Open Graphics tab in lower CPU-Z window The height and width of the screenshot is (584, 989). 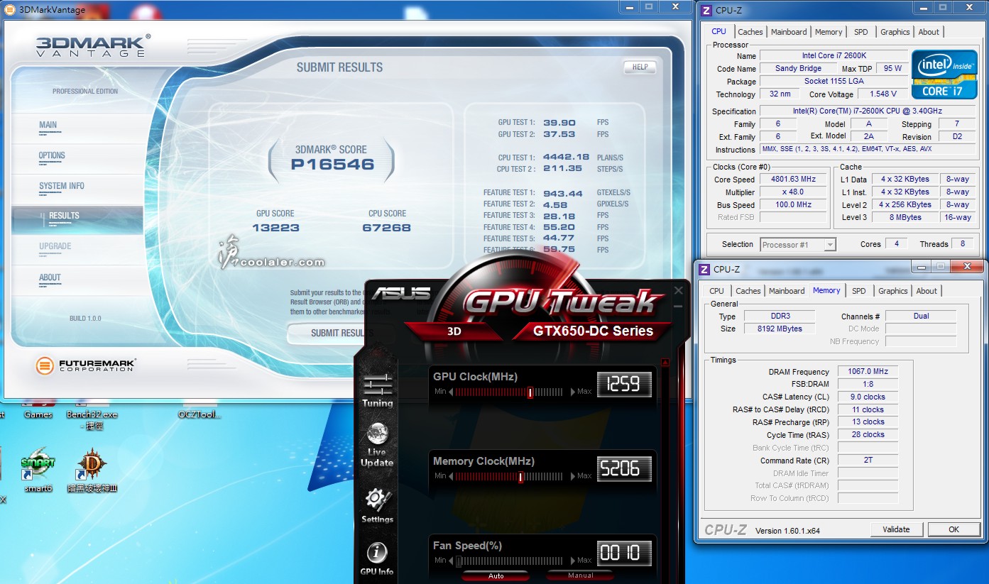click(x=892, y=291)
